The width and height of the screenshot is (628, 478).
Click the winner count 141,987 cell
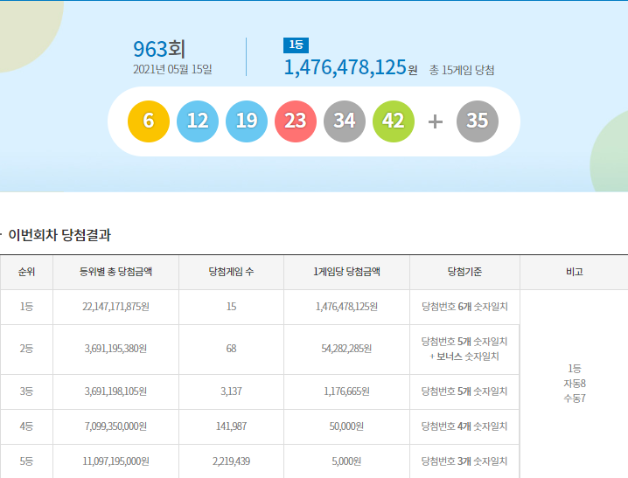pos(231,426)
